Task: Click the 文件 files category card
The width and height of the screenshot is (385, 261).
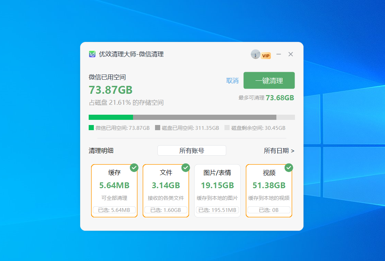Action: (x=166, y=191)
